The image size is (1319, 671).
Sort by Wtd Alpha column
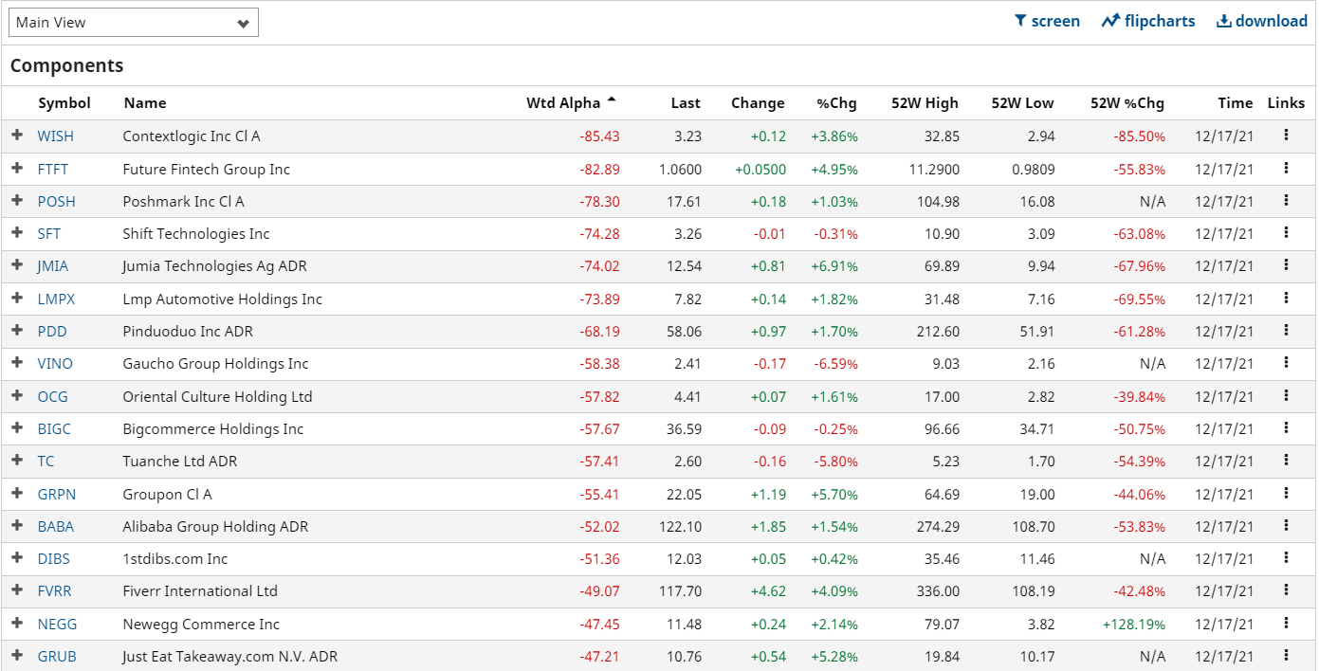[564, 103]
